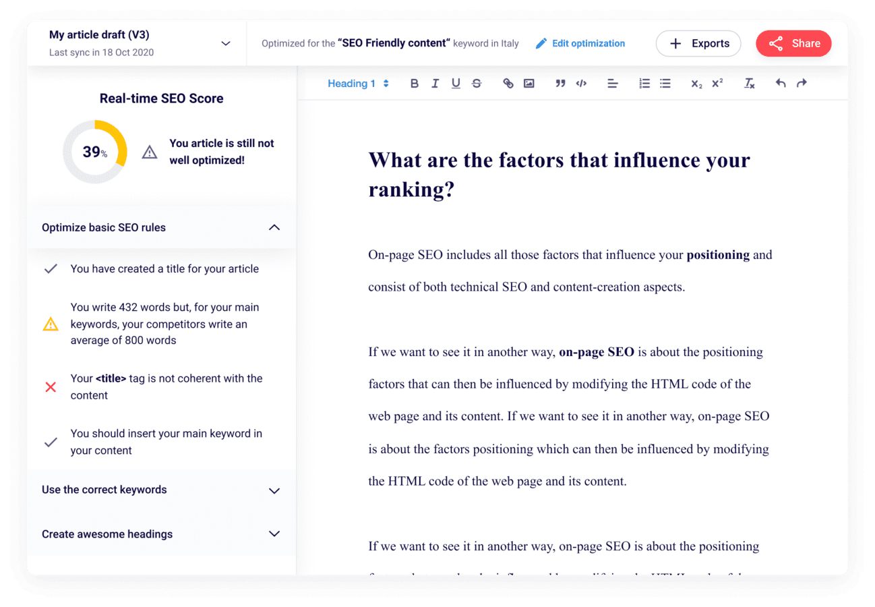Undo the last edit
The image size is (875, 607).
pyautogui.click(x=782, y=83)
